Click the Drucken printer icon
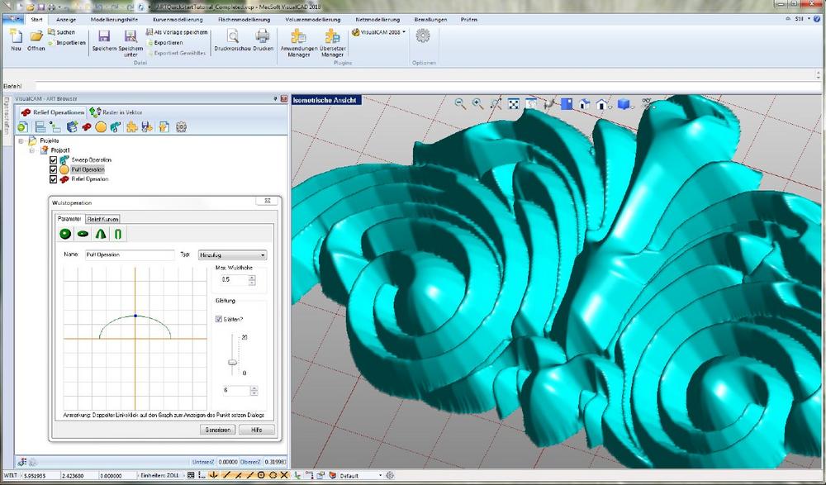826x485 pixels. tap(263, 37)
